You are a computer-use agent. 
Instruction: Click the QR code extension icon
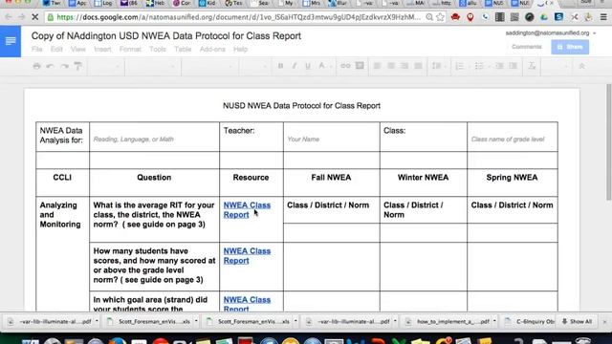tap(514, 17)
